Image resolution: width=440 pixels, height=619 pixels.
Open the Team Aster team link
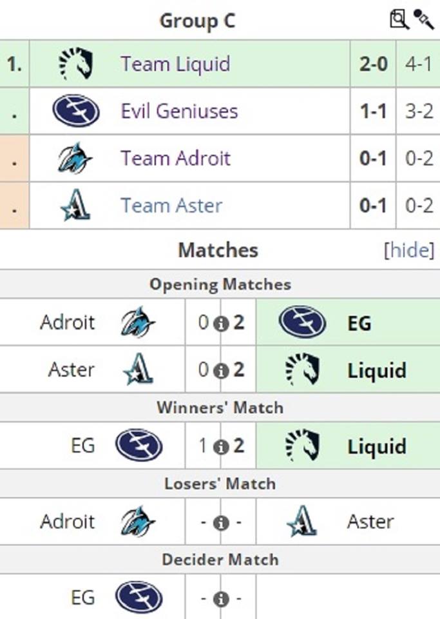(x=171, y=206)
